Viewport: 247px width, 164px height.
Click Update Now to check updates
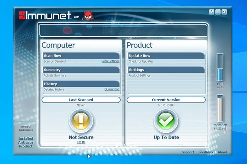(x=166, y=56)
